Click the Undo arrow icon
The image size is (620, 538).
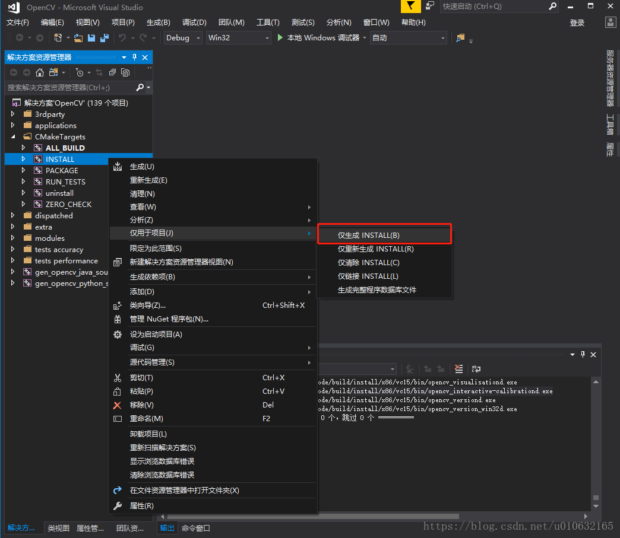click(x=122, y=38)
